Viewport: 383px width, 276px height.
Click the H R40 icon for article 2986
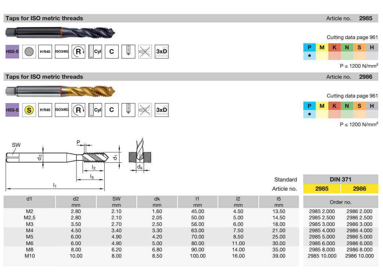[45, 110]
